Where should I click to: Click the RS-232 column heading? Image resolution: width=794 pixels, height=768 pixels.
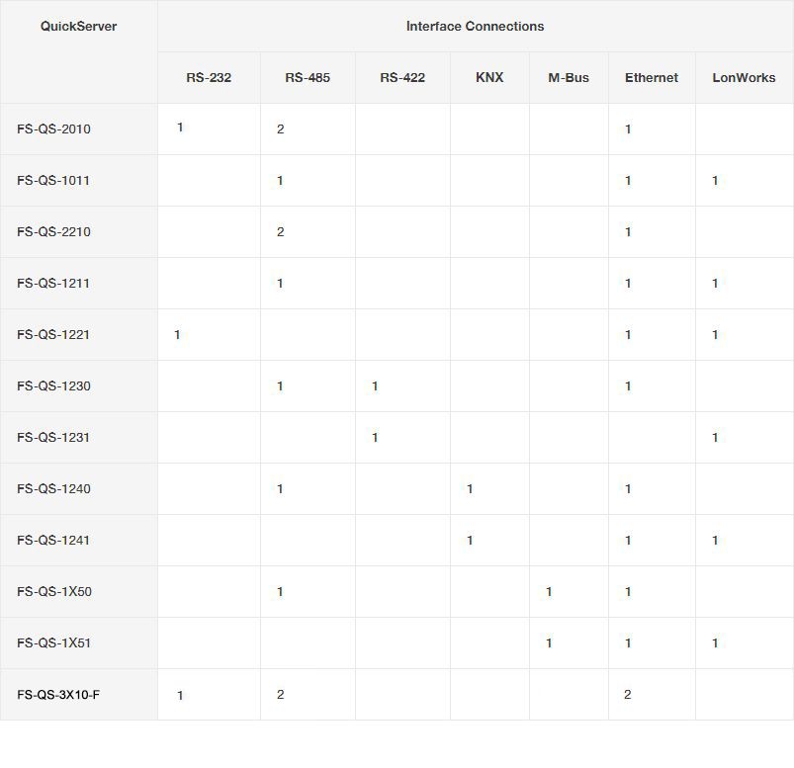[209, 77]
